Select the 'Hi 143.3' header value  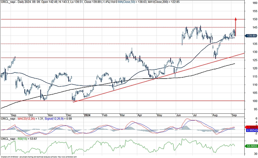[x=63, y=2]
